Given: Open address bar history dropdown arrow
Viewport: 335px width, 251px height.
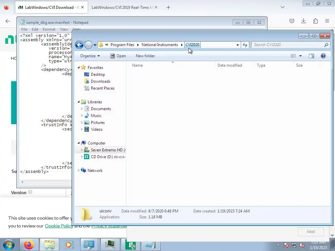Looking at the screenshot, I should coord(238,45).
